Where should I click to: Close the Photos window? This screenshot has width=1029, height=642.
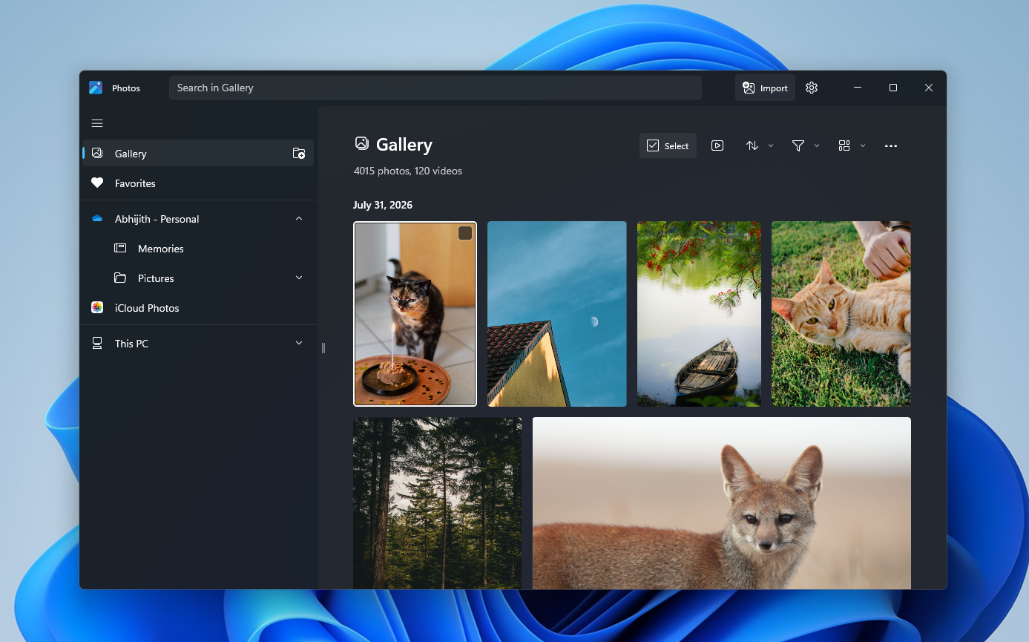coord(929,88)
